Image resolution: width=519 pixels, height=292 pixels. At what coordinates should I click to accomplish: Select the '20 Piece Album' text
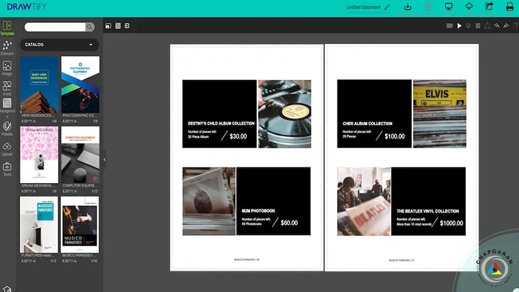(199, 136)
